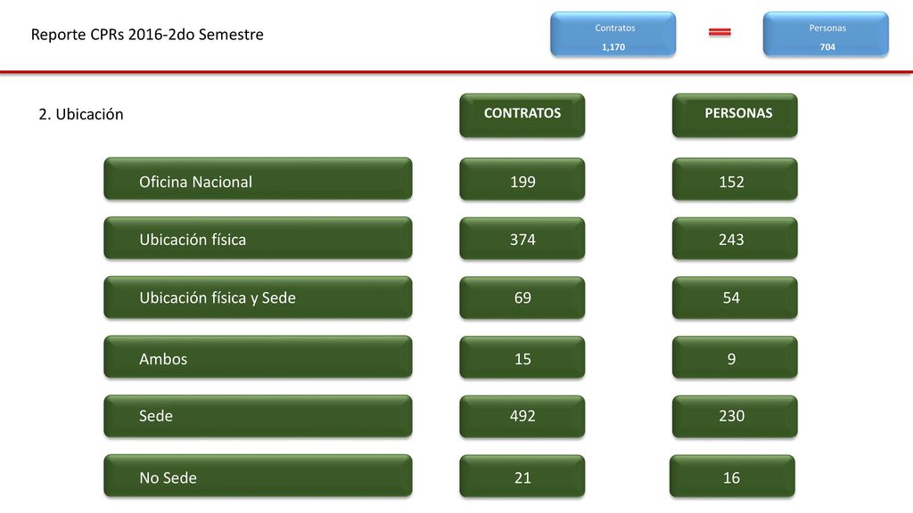Click the 199 contratos value
Screen dimensions: 913x513
(x=522, y=179)
